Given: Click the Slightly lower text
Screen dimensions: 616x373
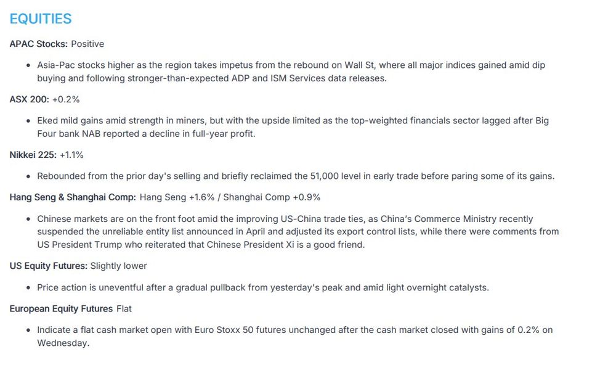Looking at the screenshot, I should [x=118, y=266].
